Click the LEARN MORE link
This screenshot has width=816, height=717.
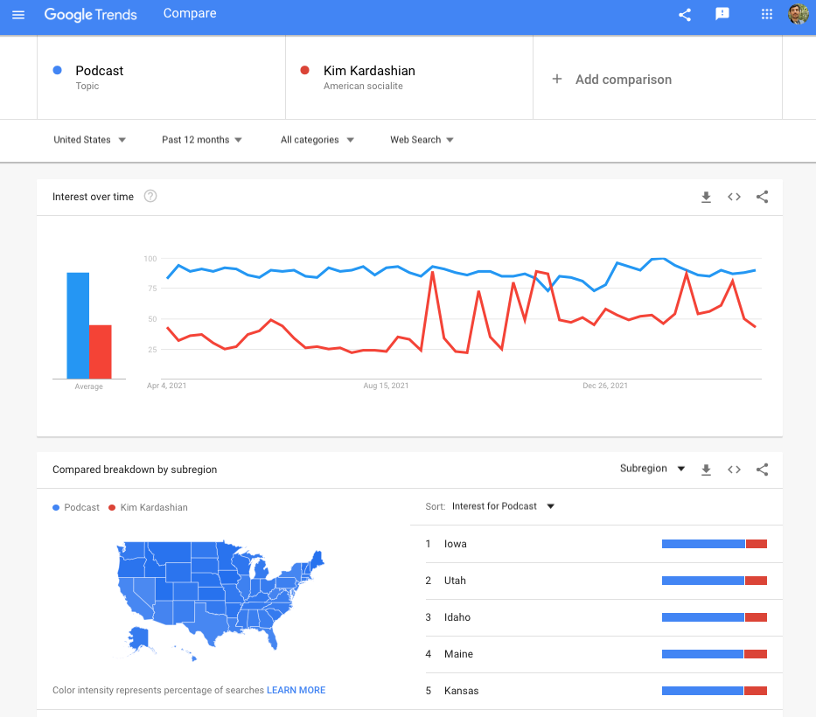(296, 690)
